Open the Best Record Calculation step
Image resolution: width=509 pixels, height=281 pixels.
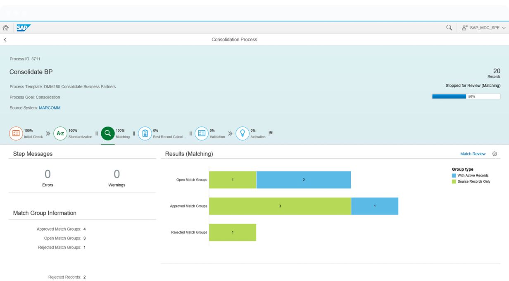click(x=145, y=133)
